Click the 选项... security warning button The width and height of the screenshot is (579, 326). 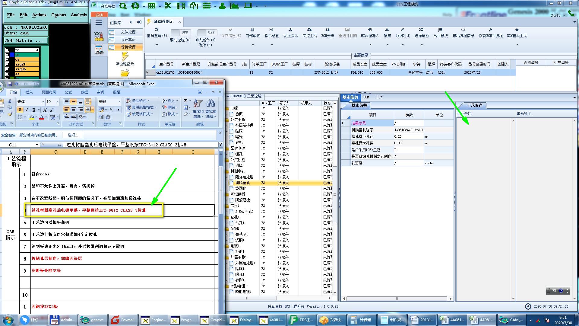(x=73, y=135)
